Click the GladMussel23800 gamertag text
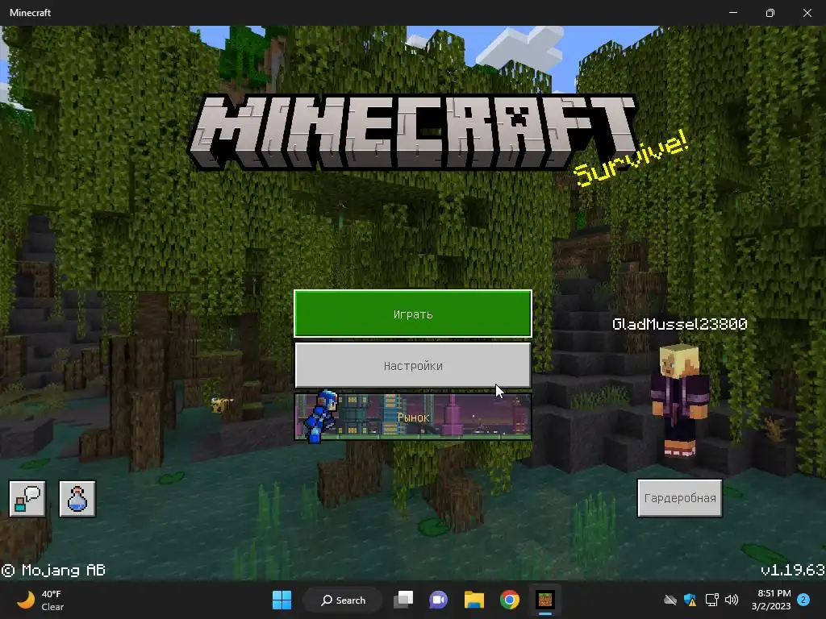 [x=679, y=324]
